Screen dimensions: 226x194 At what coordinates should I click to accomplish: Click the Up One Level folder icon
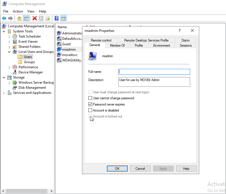tap(19, 18)
